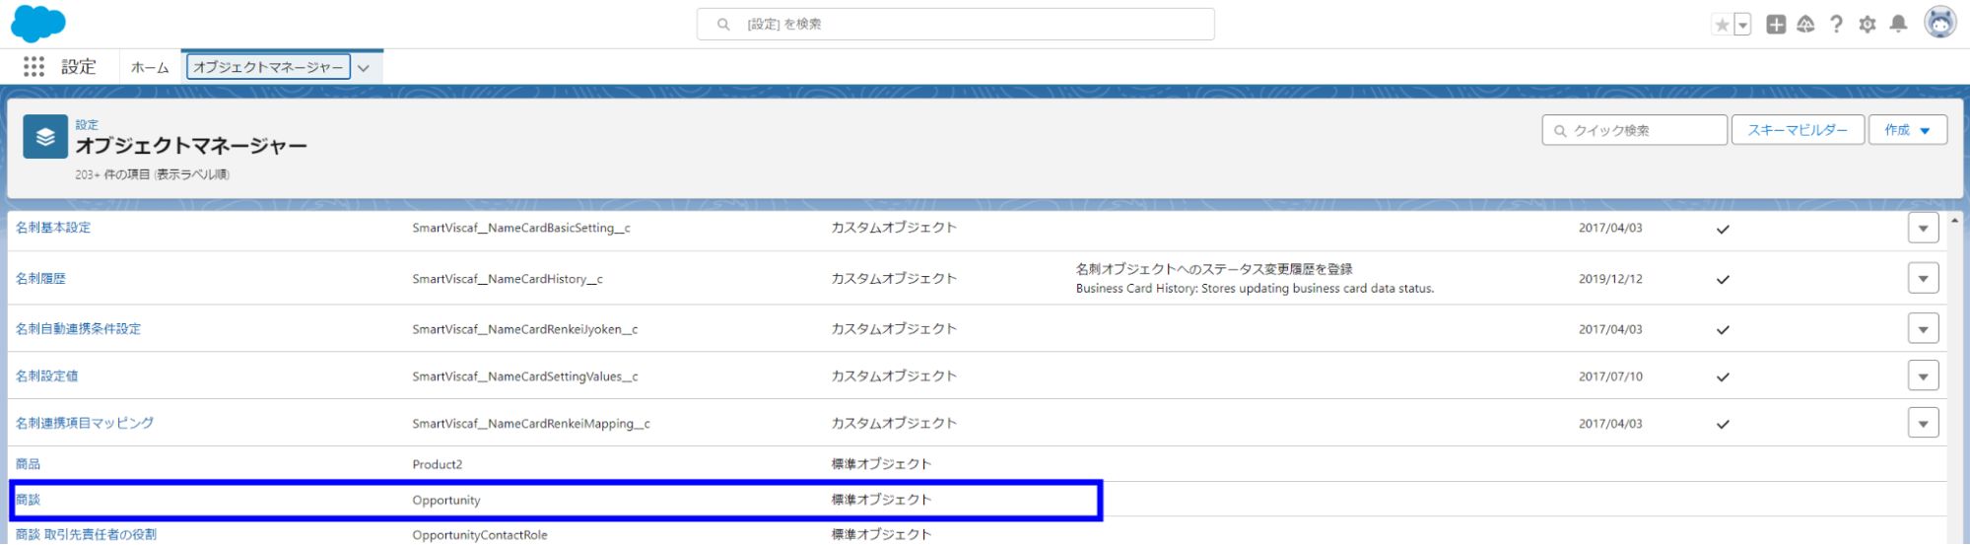The width and height of the screenshot is (1970, 545).
Task: Open the user profile avatar
Action: (x=1939, y=23)
